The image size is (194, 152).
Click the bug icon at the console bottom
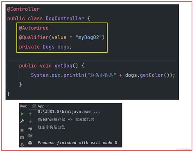point(22,145)
